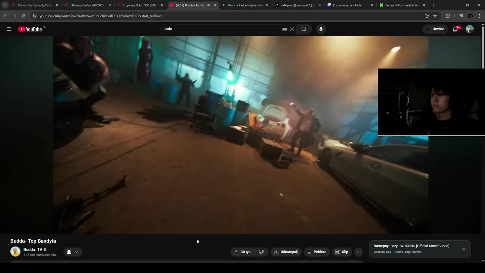The height and width of the screenshot is (273, 485).
Task: Close the Budda- Top Bandyta tab
Action: click(215, 5)
